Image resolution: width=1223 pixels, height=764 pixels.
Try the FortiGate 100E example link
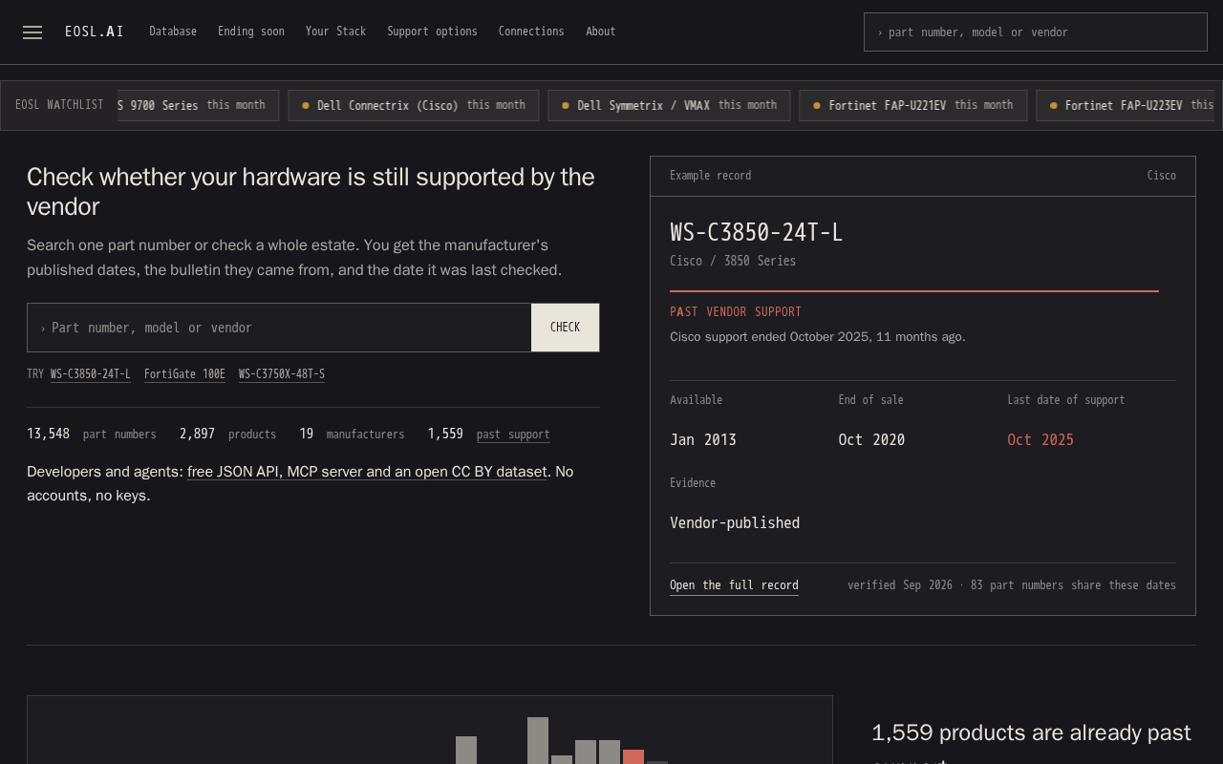tap(184, 374)
